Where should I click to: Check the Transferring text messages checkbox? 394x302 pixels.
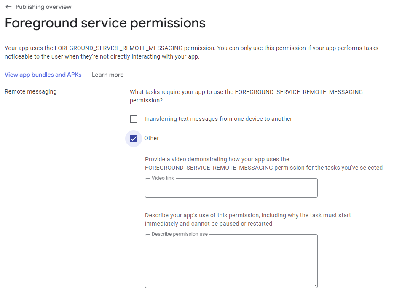(x=134, y=119)
